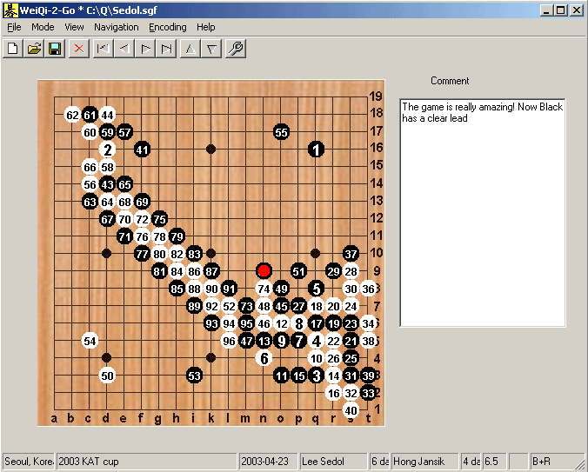Jump to last move button
The width and height of the screenshot is (588, 472).
click(x=166, y=49)
